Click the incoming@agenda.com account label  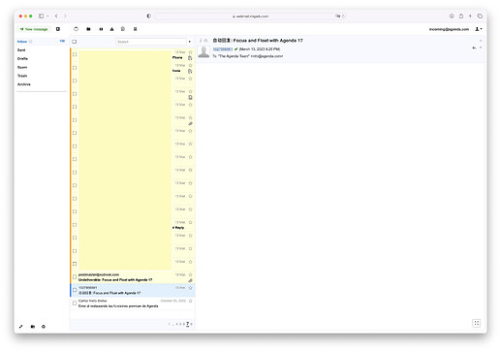coord(449,29)
